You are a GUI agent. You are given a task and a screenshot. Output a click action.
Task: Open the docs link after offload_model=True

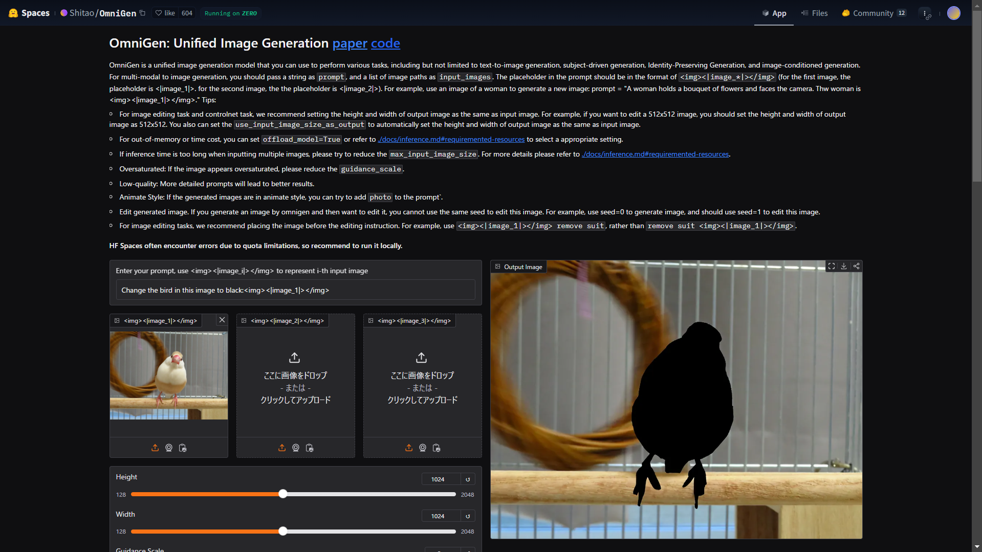pyautogui.click(x=451, y=140)
